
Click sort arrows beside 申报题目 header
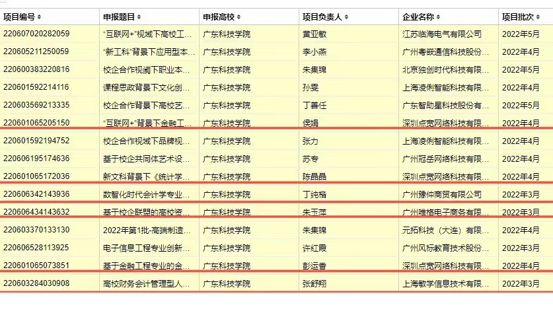pos(139,17)
